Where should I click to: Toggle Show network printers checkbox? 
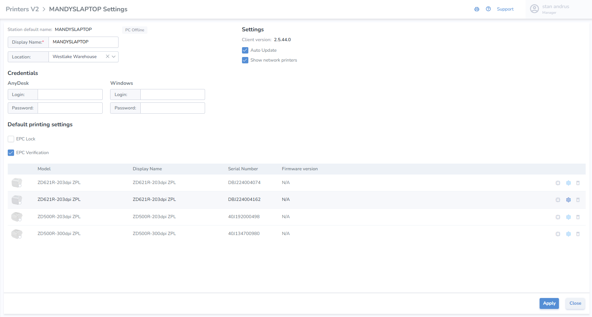(x=245, y=60)
